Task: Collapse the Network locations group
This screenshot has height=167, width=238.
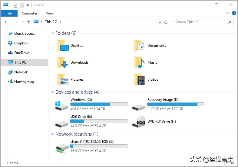Action: pyautogui.click(x=52, y=134)
